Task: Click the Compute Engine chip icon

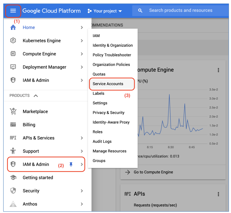Action: point(13,54)
